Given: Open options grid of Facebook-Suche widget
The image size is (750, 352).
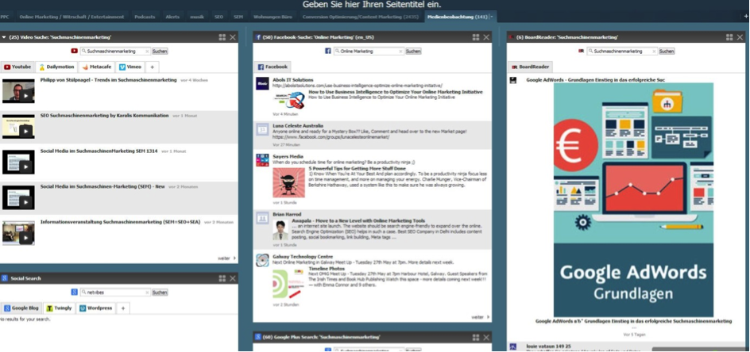Looking at the screenshot, I should (475, 37).
